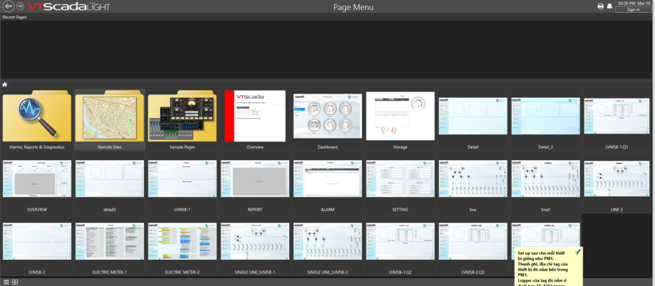Click the home breadcrumb icon
The image size is (655, 286).
[x=5, y=84]
